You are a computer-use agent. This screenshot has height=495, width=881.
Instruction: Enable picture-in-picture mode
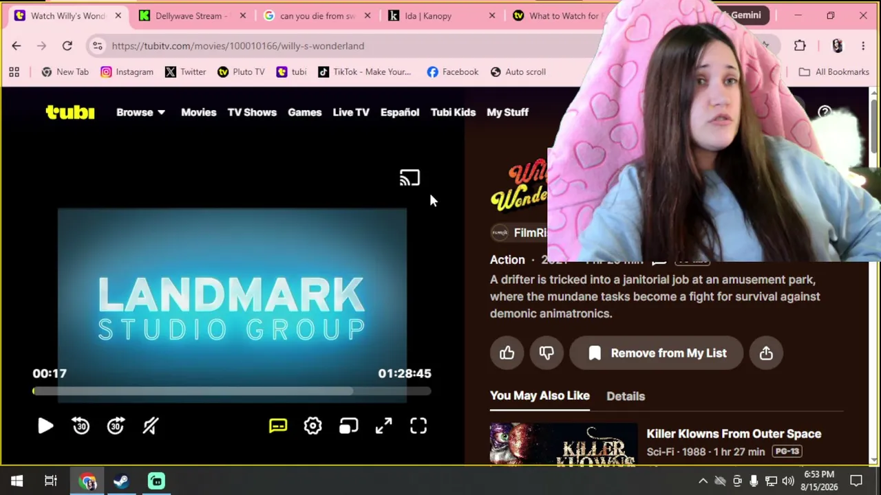tap(348, 426)
